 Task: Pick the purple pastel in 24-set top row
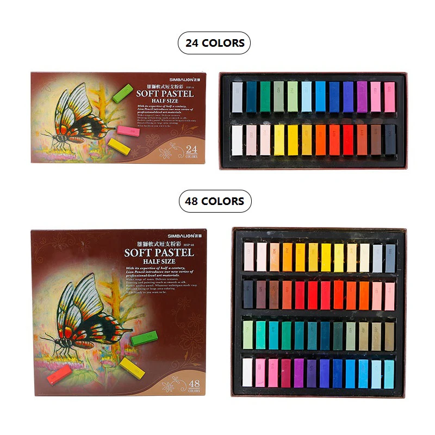tap(362, 97)
